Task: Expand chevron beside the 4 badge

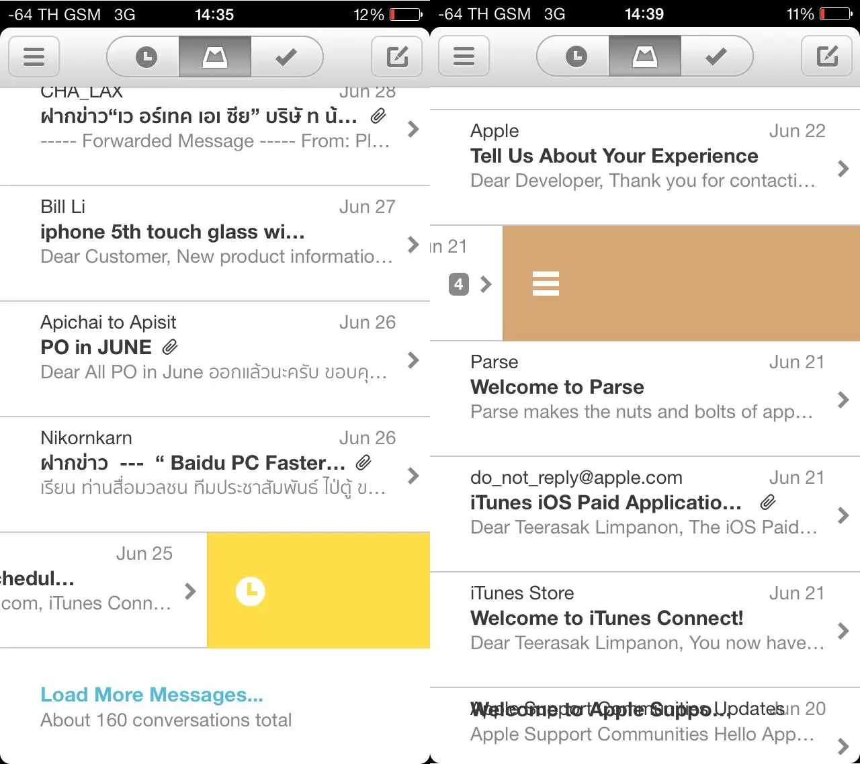Action: click(x=486, y=284)
